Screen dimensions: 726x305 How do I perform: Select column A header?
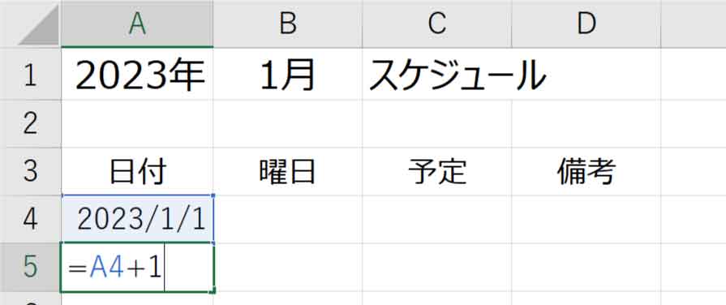point(137,24)
